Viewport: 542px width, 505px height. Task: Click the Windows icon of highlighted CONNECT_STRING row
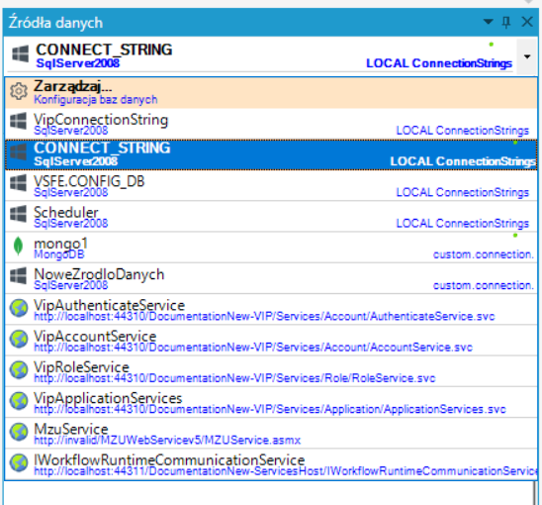tap(19, 151)
